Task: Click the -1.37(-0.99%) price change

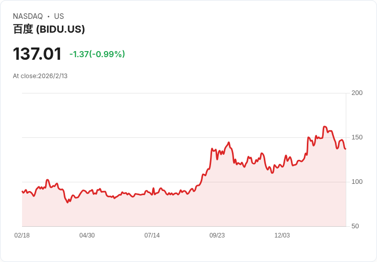Action: (x=97, y=54)
